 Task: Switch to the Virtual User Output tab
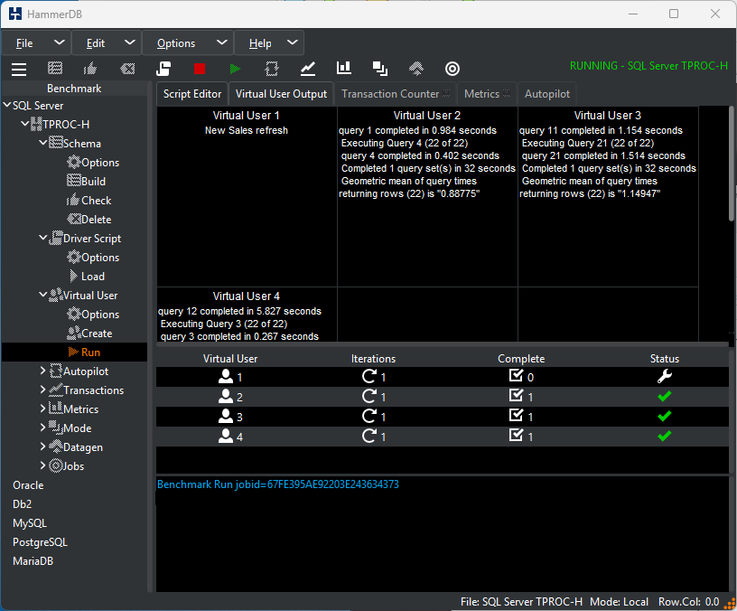pyautogui.click(x=281, y=94)
